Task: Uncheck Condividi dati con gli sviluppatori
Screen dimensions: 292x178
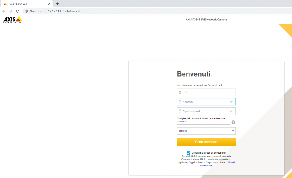Action: pos(188,153)
